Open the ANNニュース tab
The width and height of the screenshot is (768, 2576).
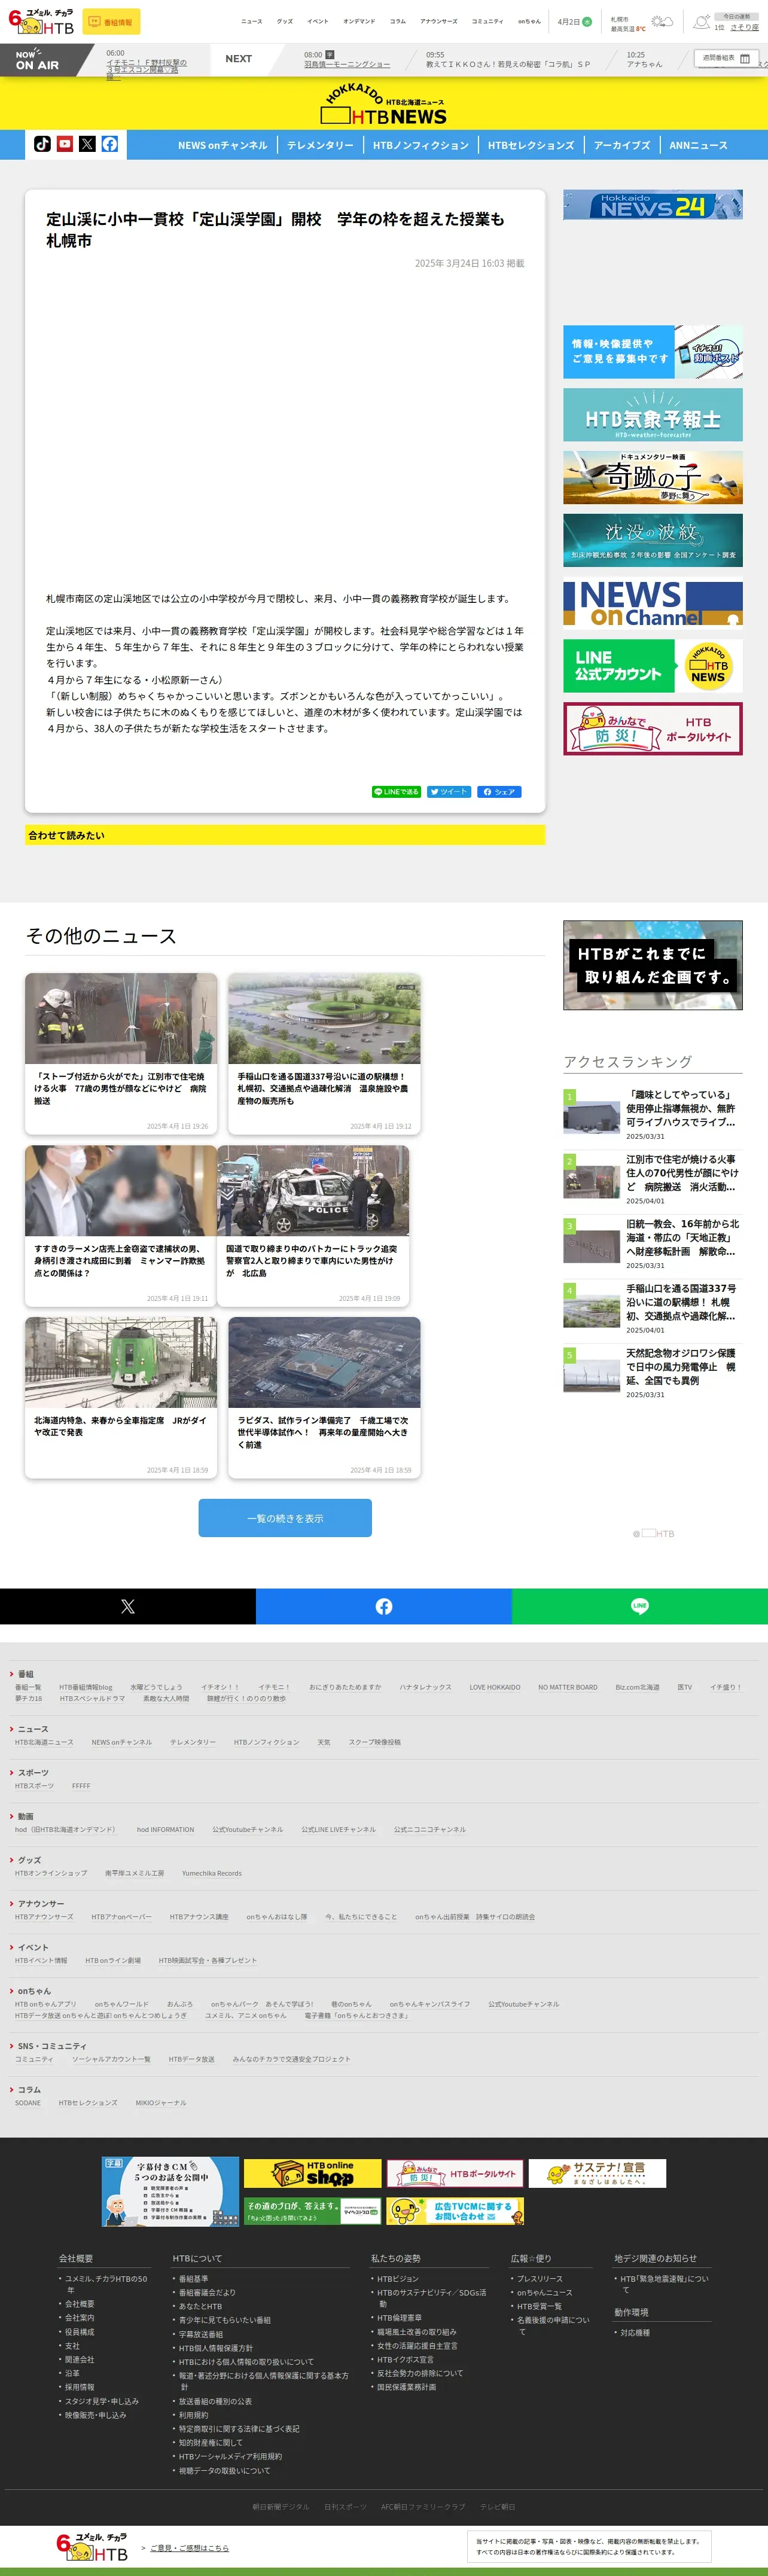pyautogui.click(x=698, y=145)
